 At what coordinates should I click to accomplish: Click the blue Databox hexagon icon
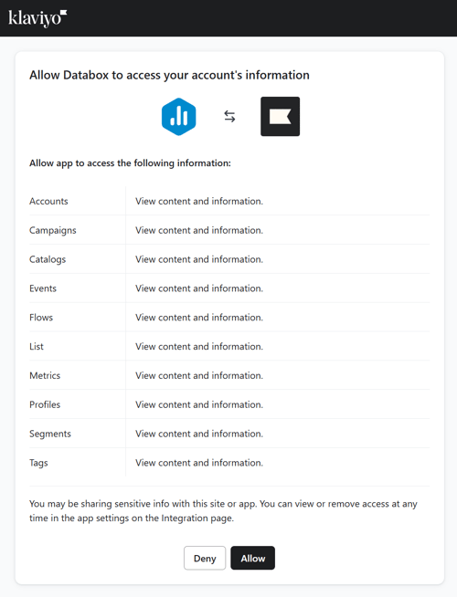pyautogui.click(x=178, y=117)
